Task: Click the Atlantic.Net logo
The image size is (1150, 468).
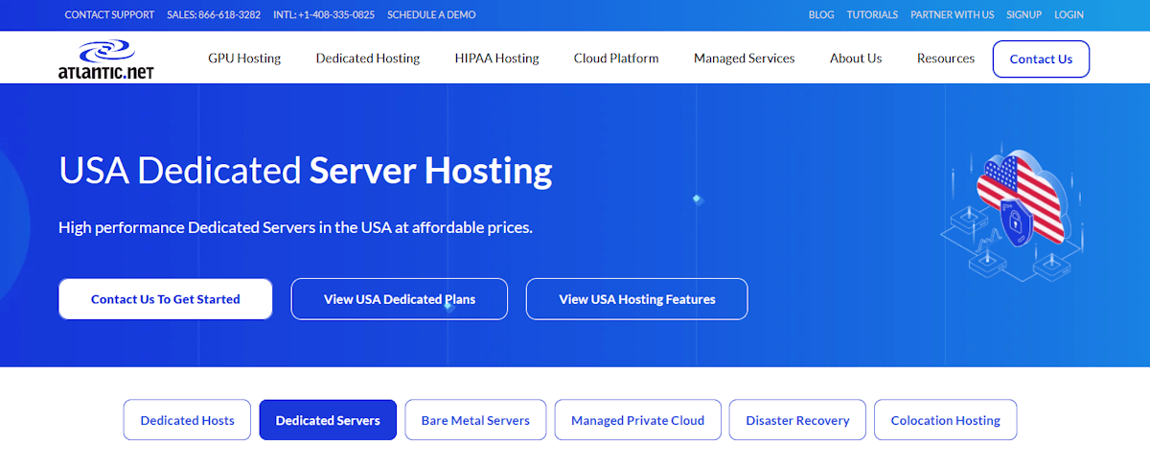Action: tap(105, 58)
